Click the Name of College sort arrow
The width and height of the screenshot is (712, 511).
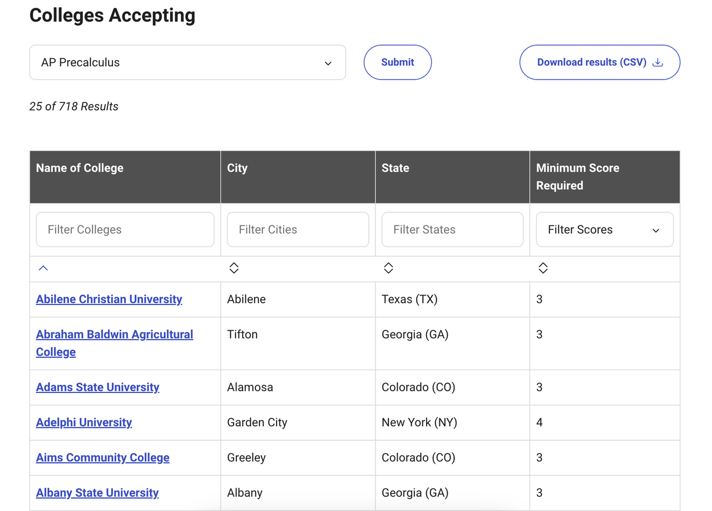43,268
